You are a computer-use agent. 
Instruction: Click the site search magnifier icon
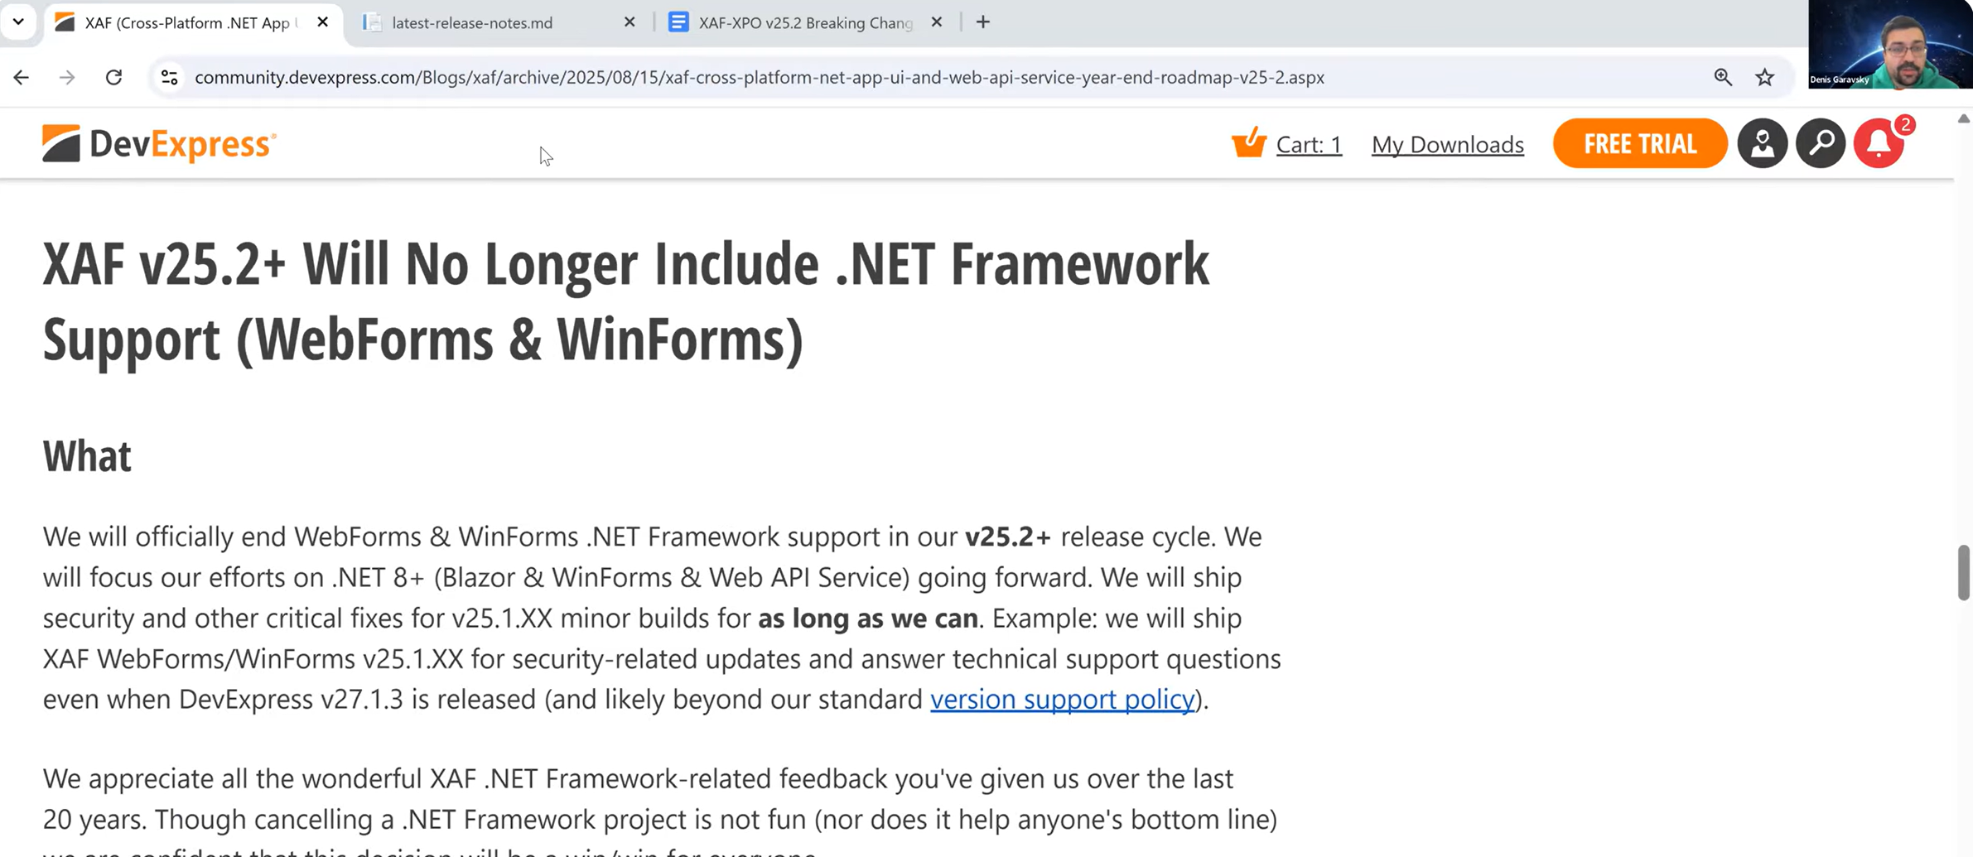(1821, 144)
